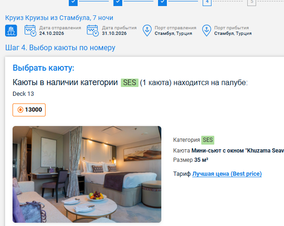Click the arrival date 31.10.2026
Screen dimensions: 284x226
(x=114, y=33)
